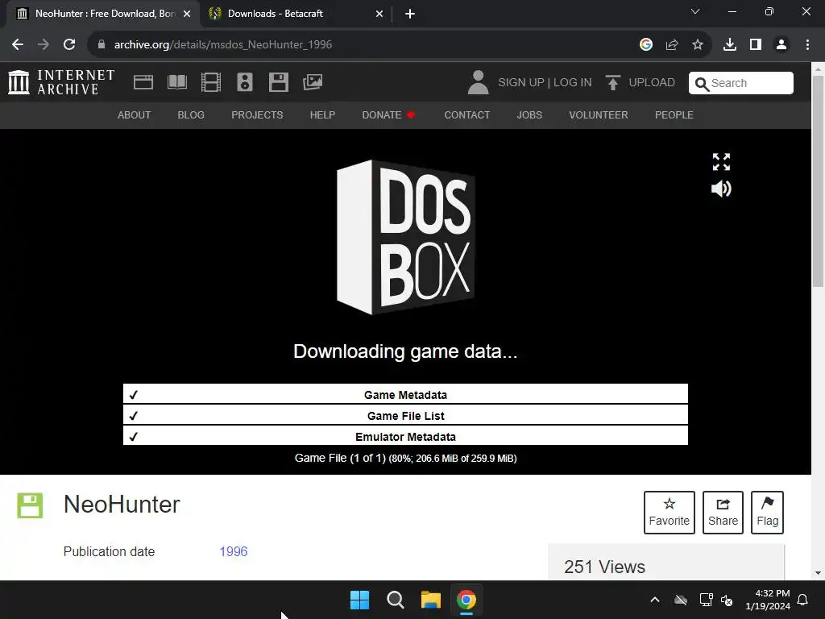
Task: Click the Internet Archive logo
Action: 61,82
